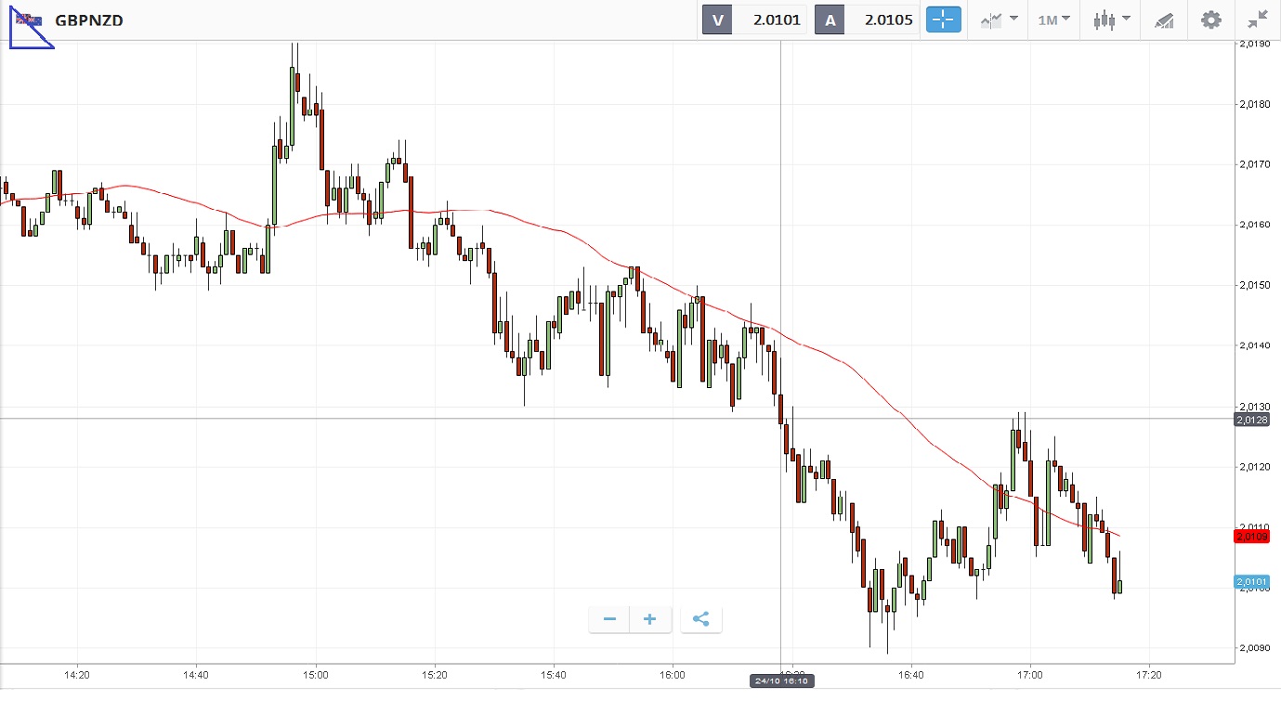Zoom in with the plus button
This screenshot has height=726, width=1281.
[650, 619]
